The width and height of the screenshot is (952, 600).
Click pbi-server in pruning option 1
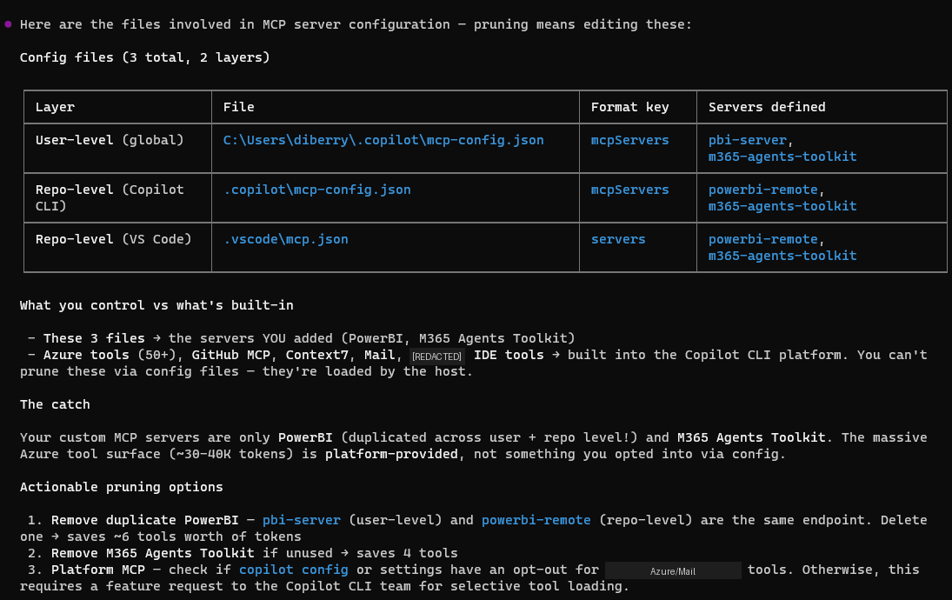click(x=301, y=521)
